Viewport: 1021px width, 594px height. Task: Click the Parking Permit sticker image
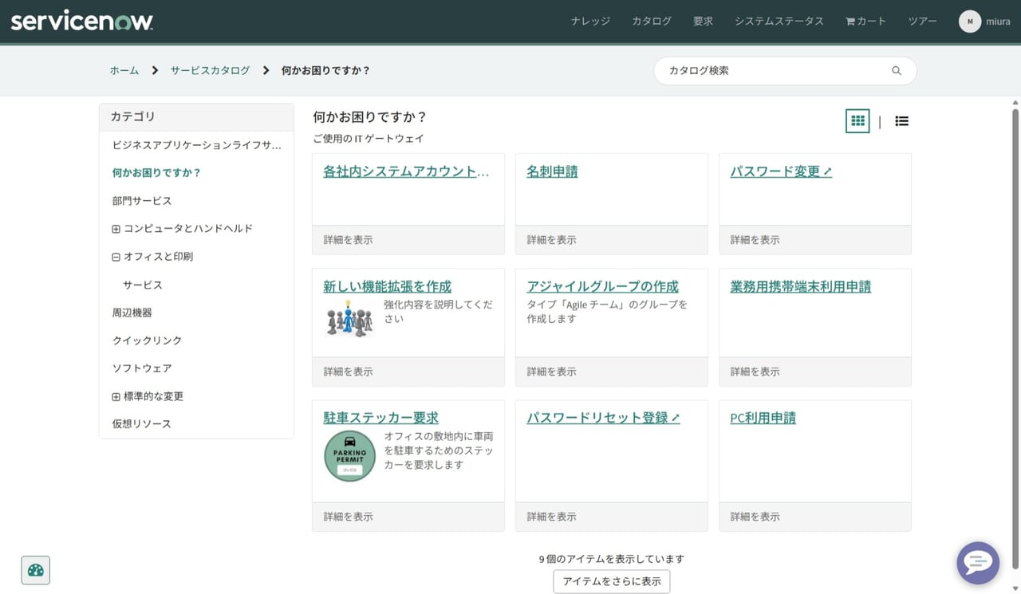coord(349,456)
